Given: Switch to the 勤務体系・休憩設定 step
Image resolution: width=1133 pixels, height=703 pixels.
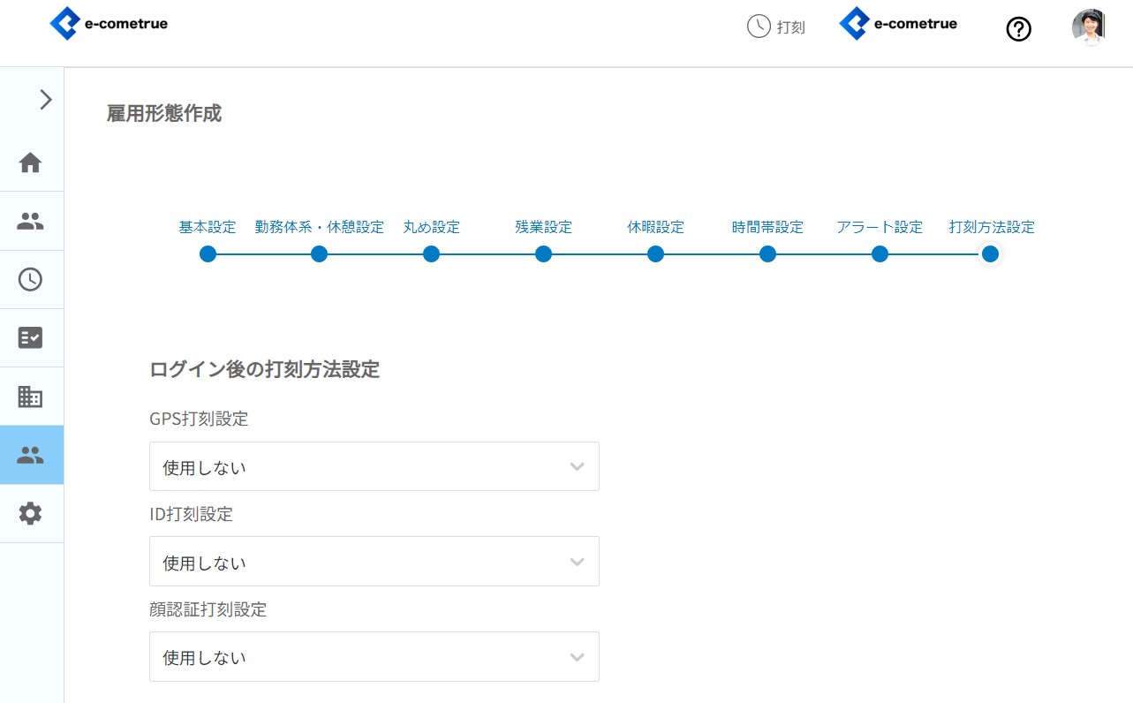Looking at the screenshot, I should point(320,227).
